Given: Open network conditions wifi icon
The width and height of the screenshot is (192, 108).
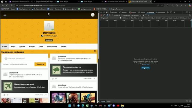Looking at the screenshot, I should coord(143,15).
